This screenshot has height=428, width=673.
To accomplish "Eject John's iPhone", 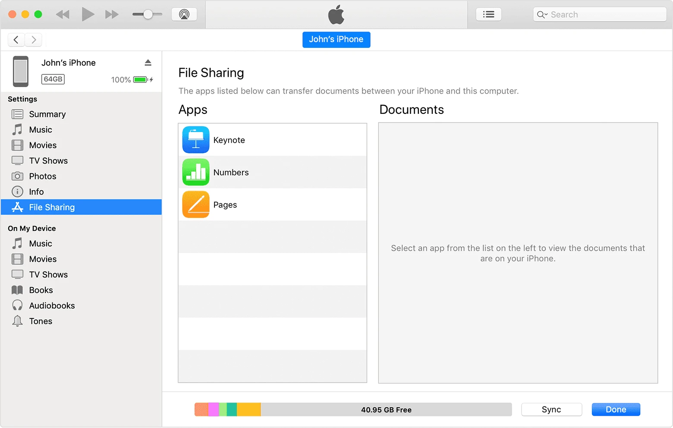I will (x=148, y=63).
